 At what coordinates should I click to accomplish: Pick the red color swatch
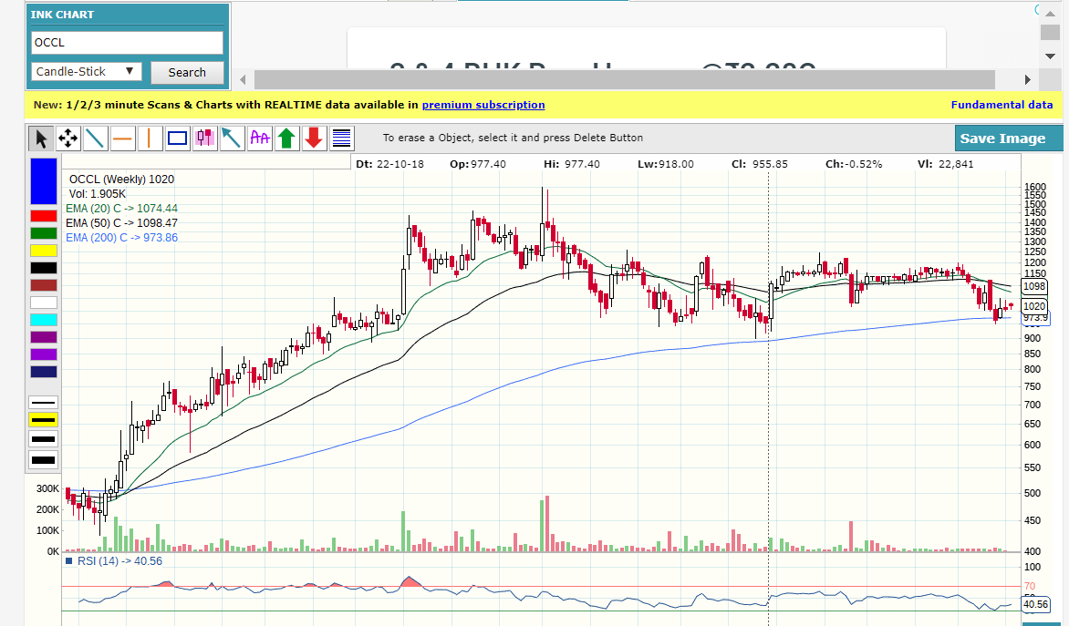[44, 216]
